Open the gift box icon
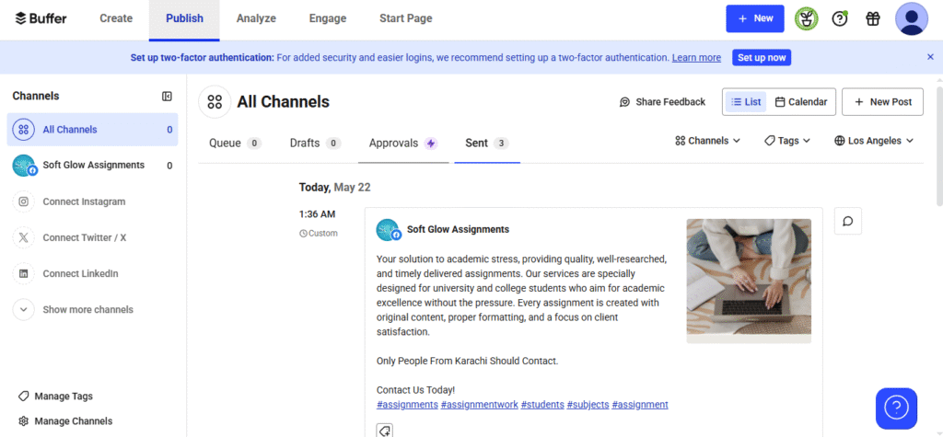Screen dimensions: 943x437 873,19
